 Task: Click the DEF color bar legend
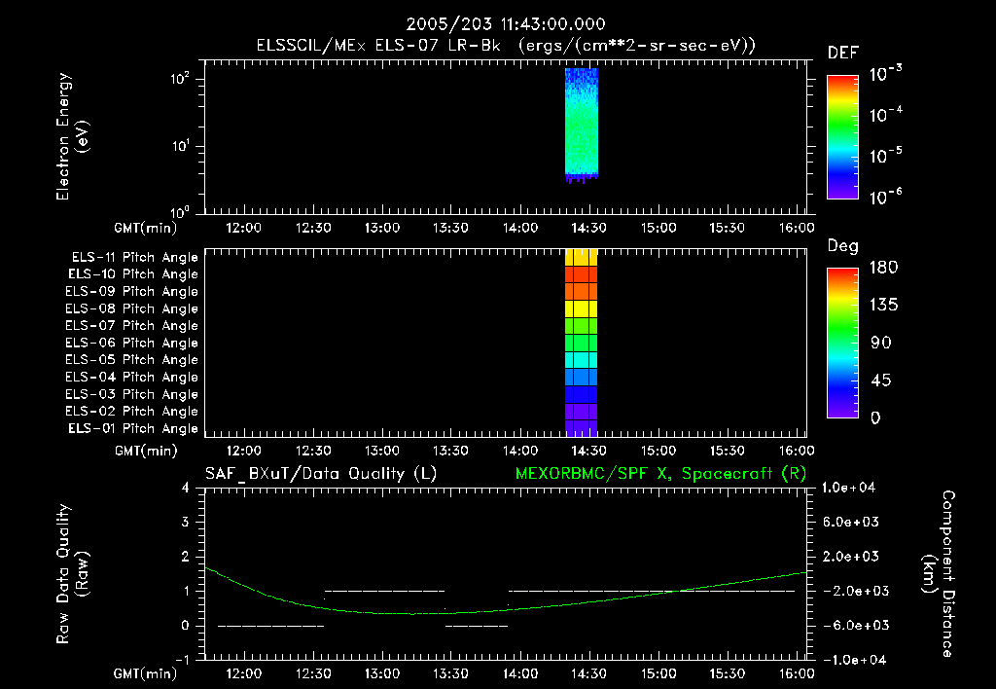point(842,136)
